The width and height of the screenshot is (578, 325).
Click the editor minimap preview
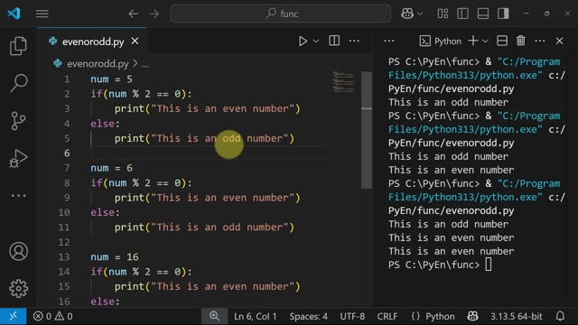pyautogui.click(x=343, y=82)
